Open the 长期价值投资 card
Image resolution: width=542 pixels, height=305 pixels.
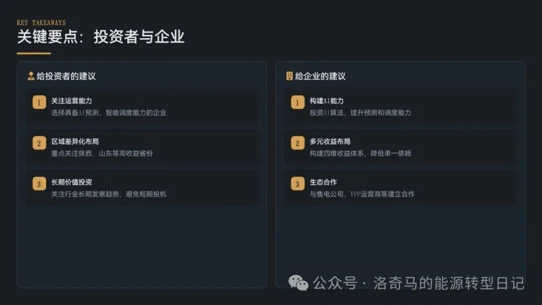pos(142,188)
